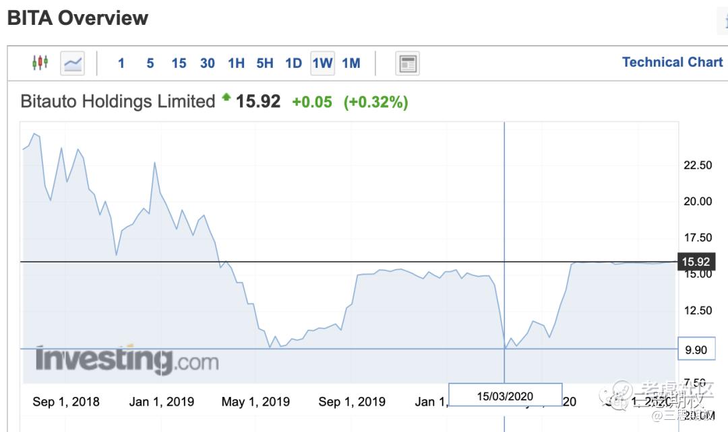Image resolution: width=728 pixels, height=432 pixels.
Task: Switch to the 30 minute interval
Action: coord(208,63)
